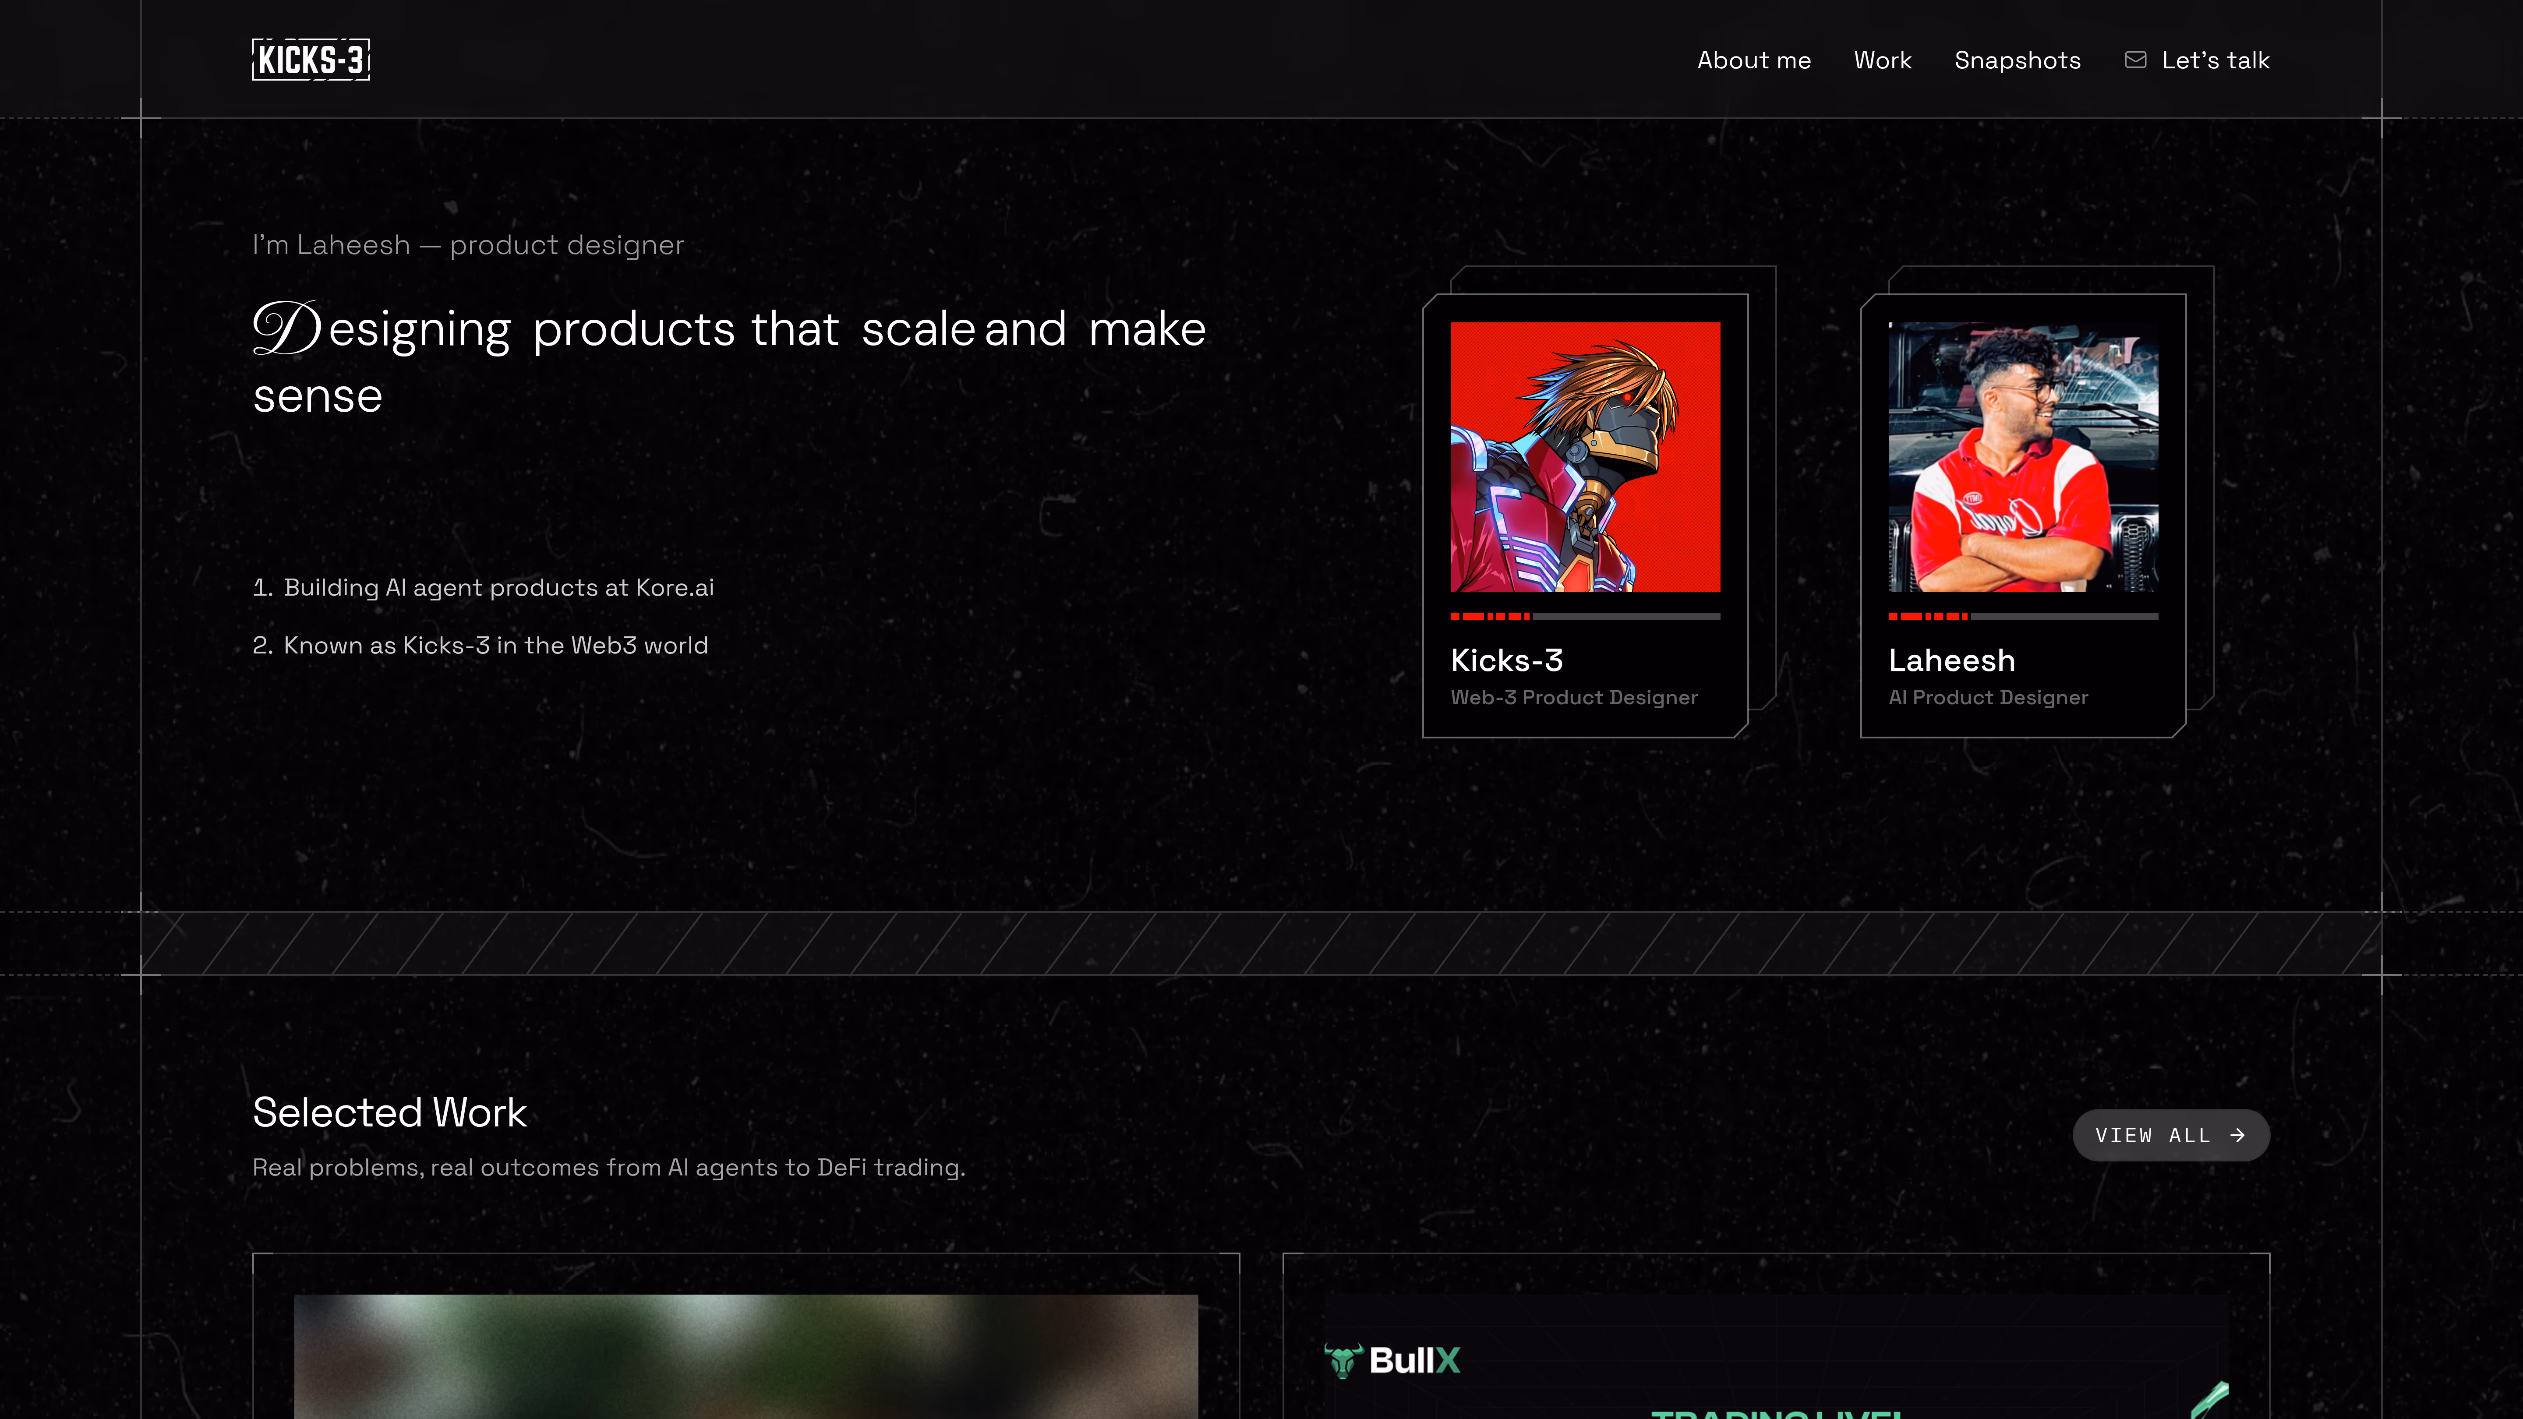The height and width of the screenshot is (1419, 2523).
Task: Click the Web-3 Product Designer subtitle
Action: 1574,697
